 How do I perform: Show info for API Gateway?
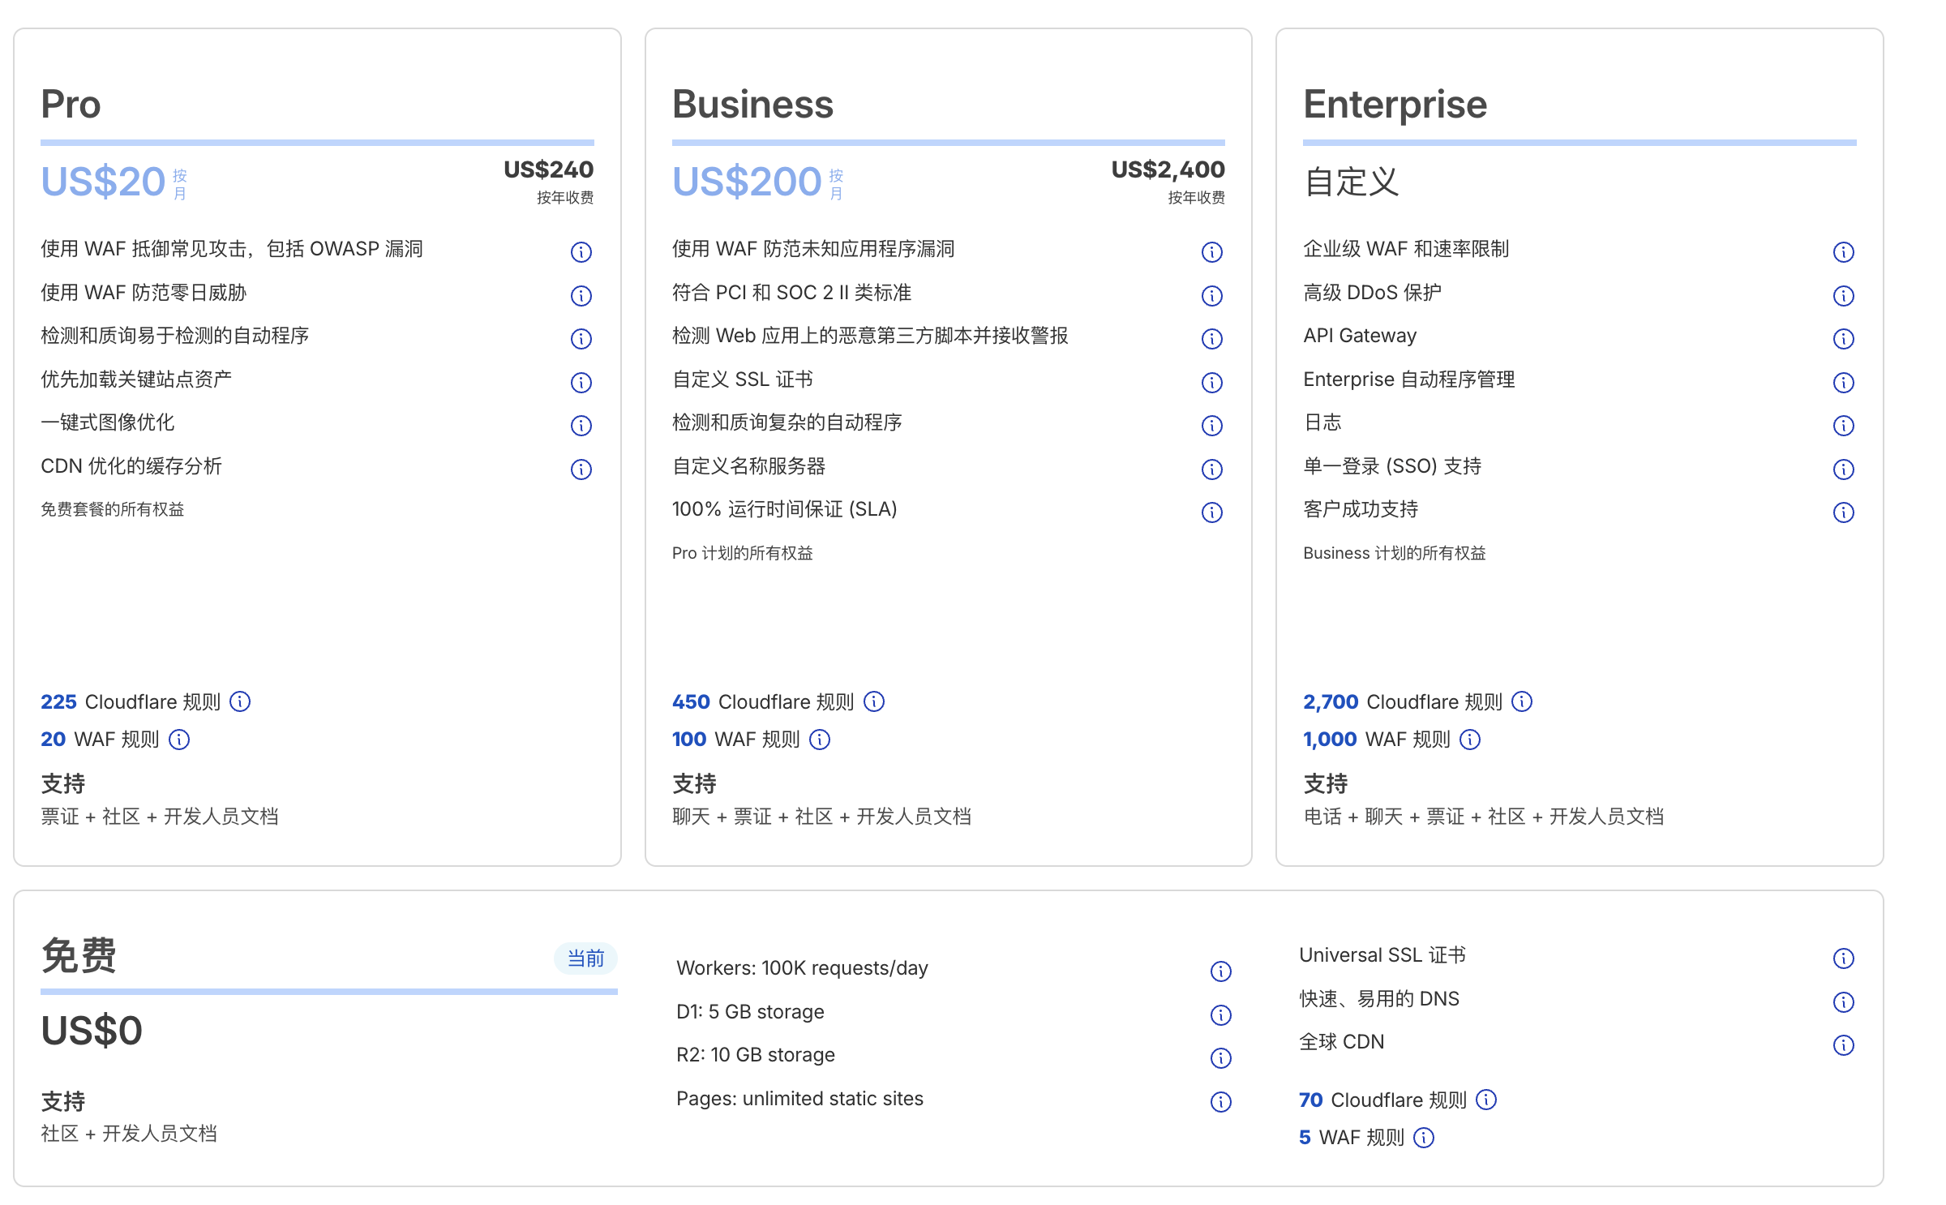1844,339
